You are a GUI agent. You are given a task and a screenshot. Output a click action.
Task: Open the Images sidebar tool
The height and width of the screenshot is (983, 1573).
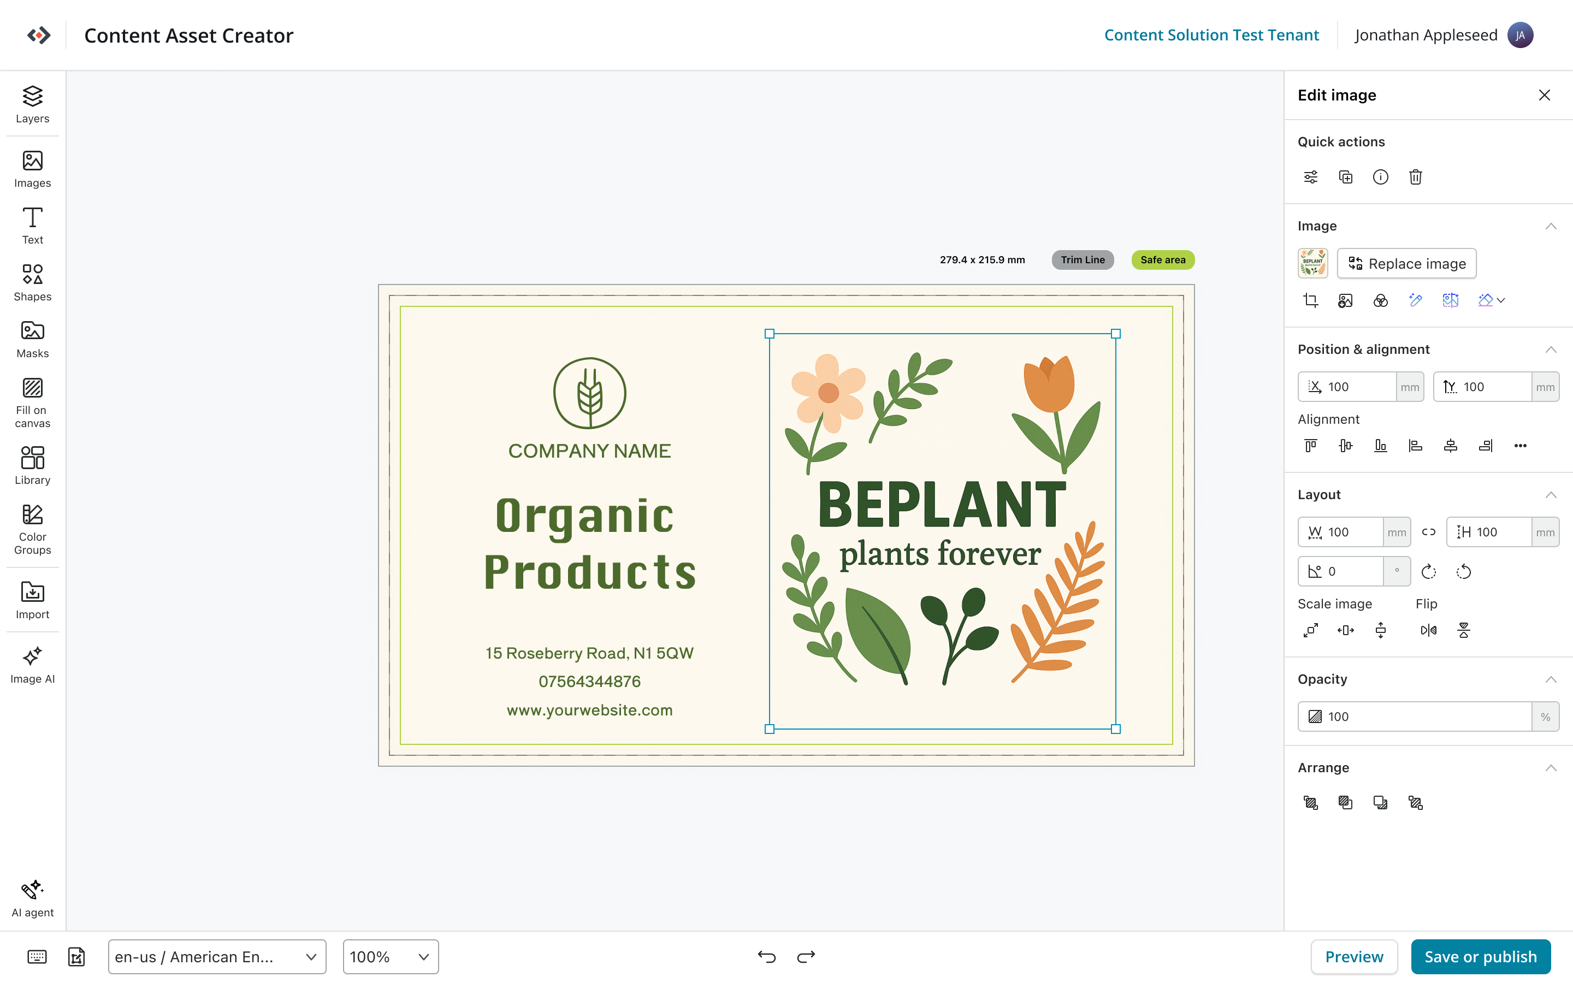coord(33,169)
